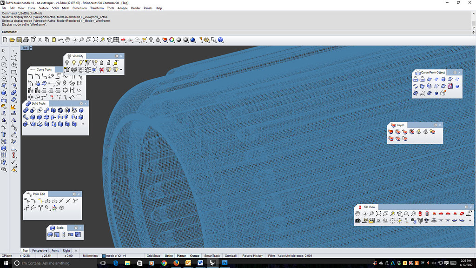Image resolution: width=476 pixels, height=268 pixels.
Task: Select the arrow pointer tool in left sidebar
Action: pos(4,51)
